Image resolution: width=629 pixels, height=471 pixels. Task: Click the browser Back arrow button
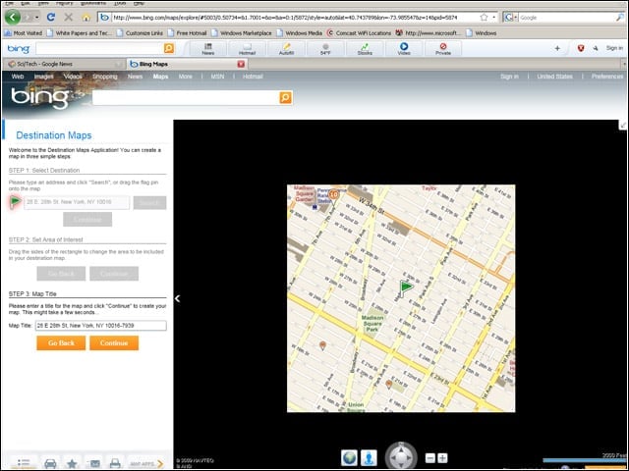[13, 18]
